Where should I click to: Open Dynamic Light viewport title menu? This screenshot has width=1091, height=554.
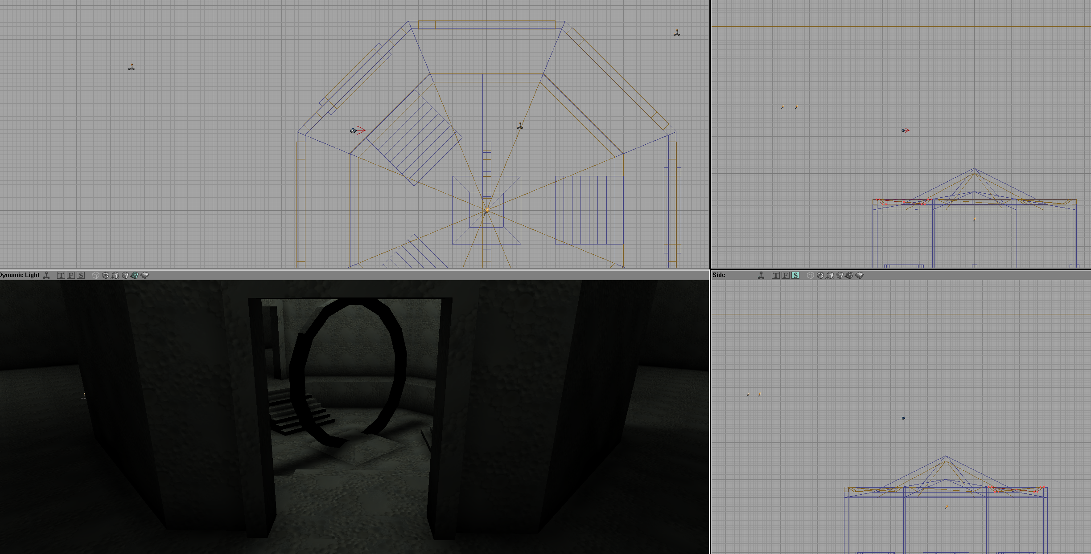click(20, 275)
